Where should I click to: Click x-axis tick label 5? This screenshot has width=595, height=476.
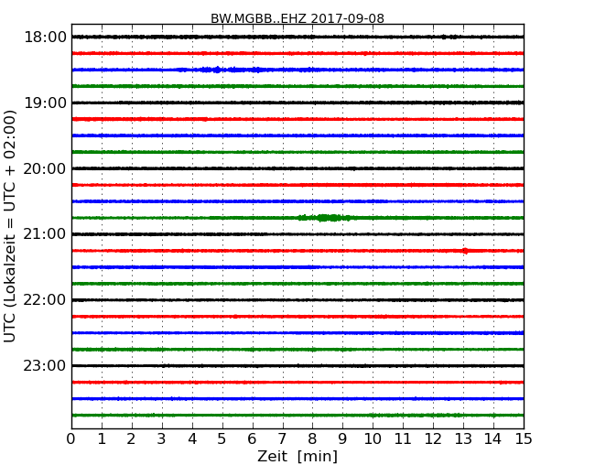click(222, 438)
